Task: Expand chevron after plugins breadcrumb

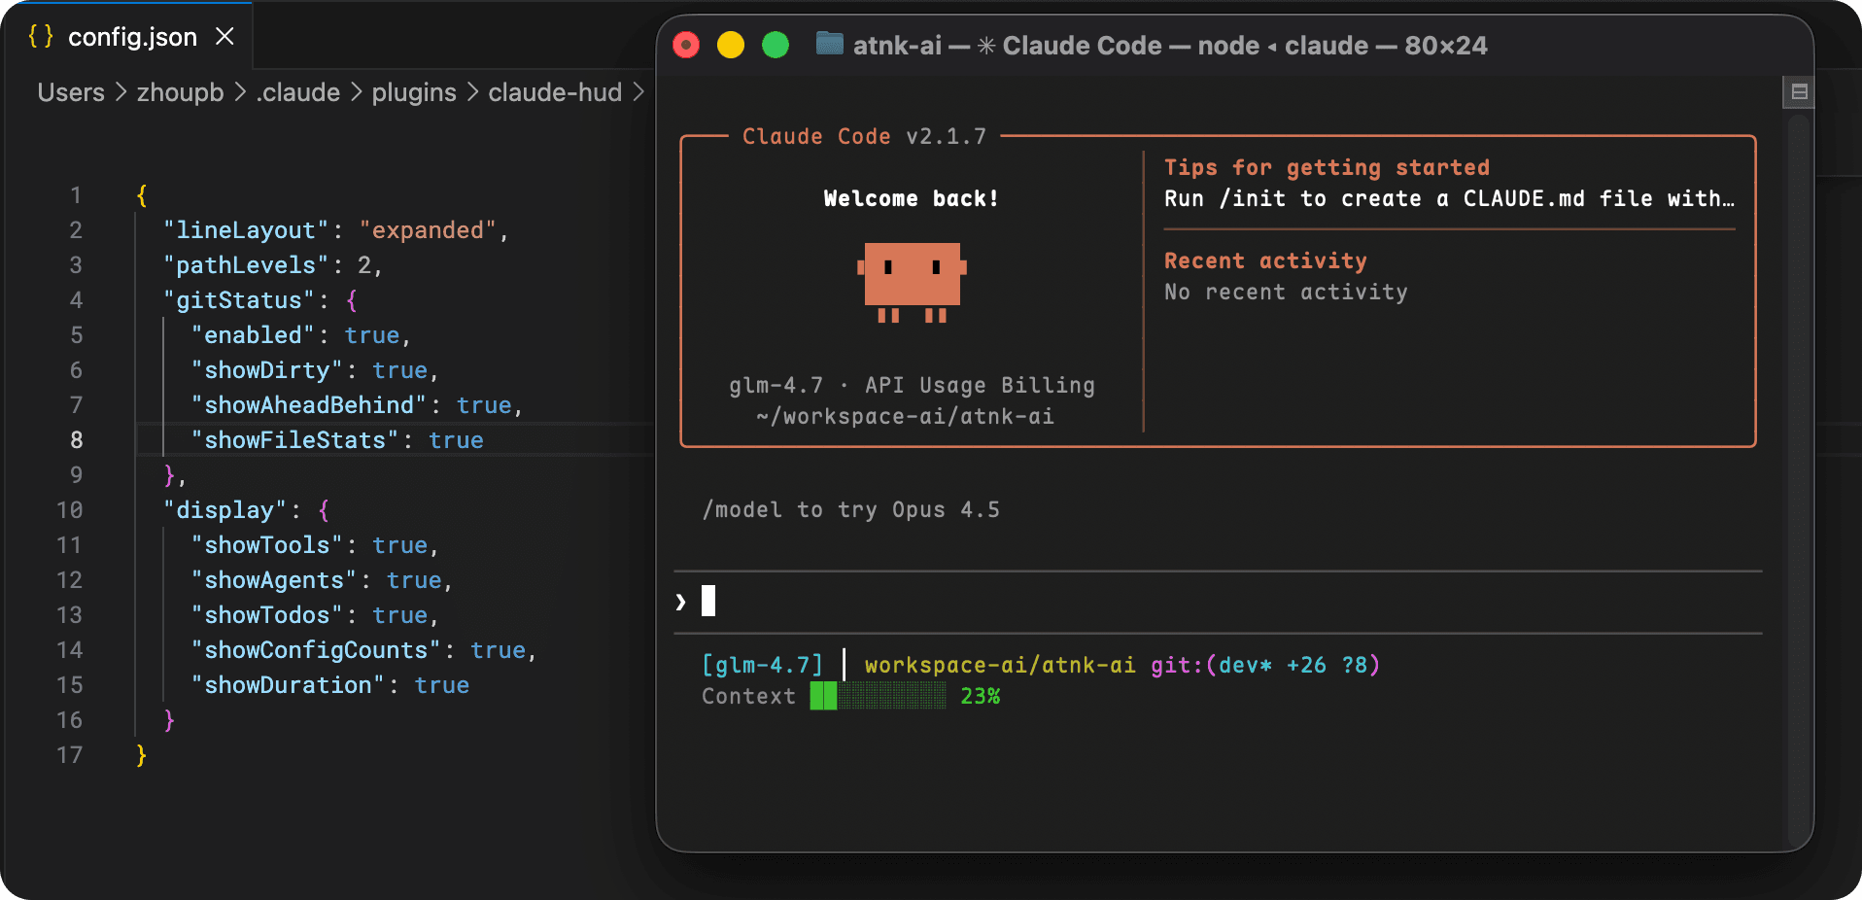Action: (472, 92)
